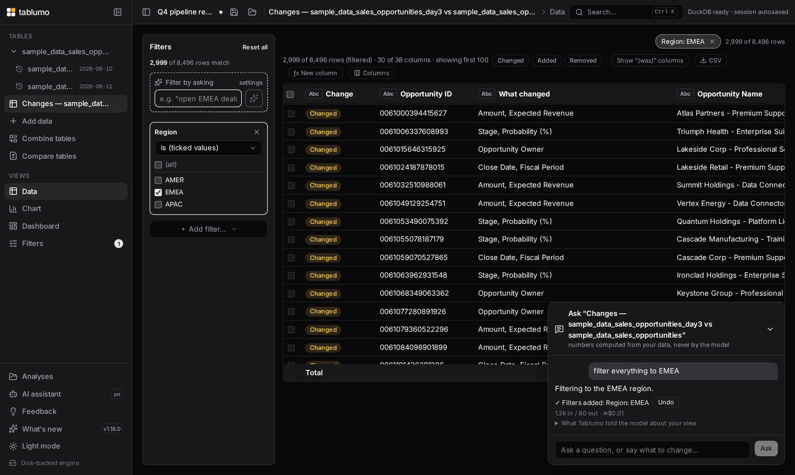
Task: Run the AI sparkle filter button
Action: [254, 98]
